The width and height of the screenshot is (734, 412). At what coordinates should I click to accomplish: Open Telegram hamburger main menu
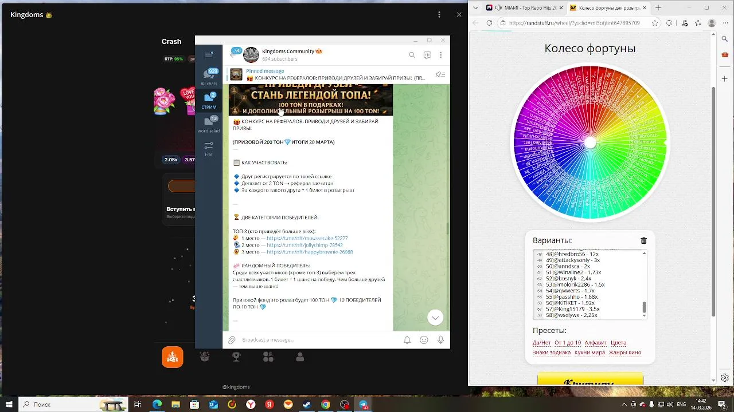209,55
